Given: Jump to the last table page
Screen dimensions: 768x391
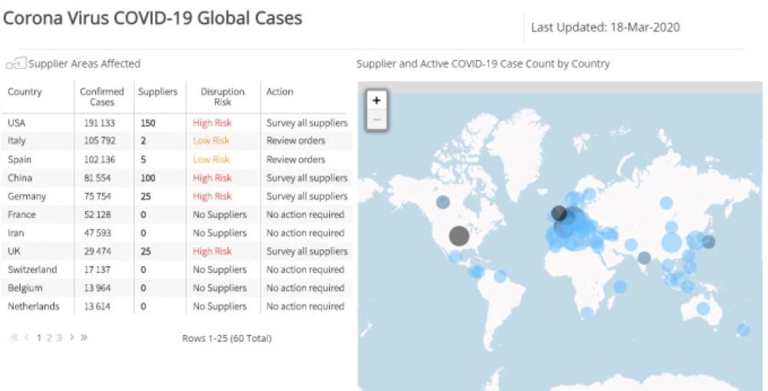Looking at the screenshot, I should pyautogui.click(x=84, y=337).
